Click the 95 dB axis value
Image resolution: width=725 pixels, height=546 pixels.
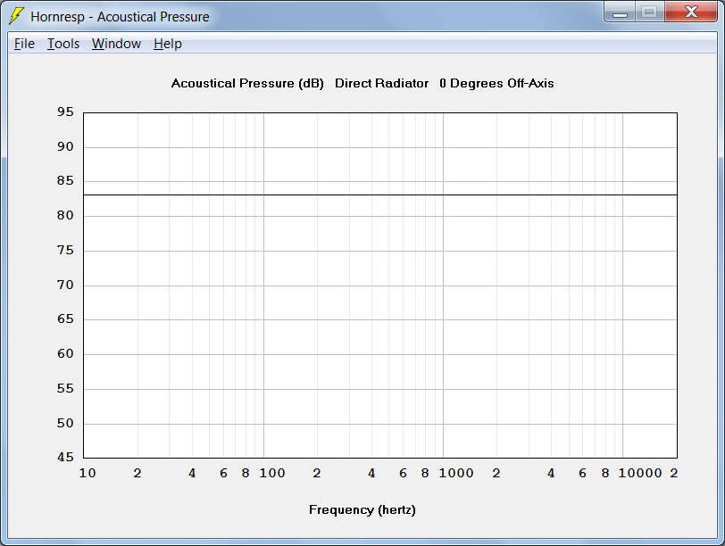pos(65,112)
